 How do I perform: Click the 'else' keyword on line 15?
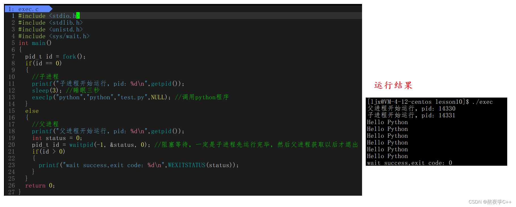pyautogui.click(x=32, y=111)
